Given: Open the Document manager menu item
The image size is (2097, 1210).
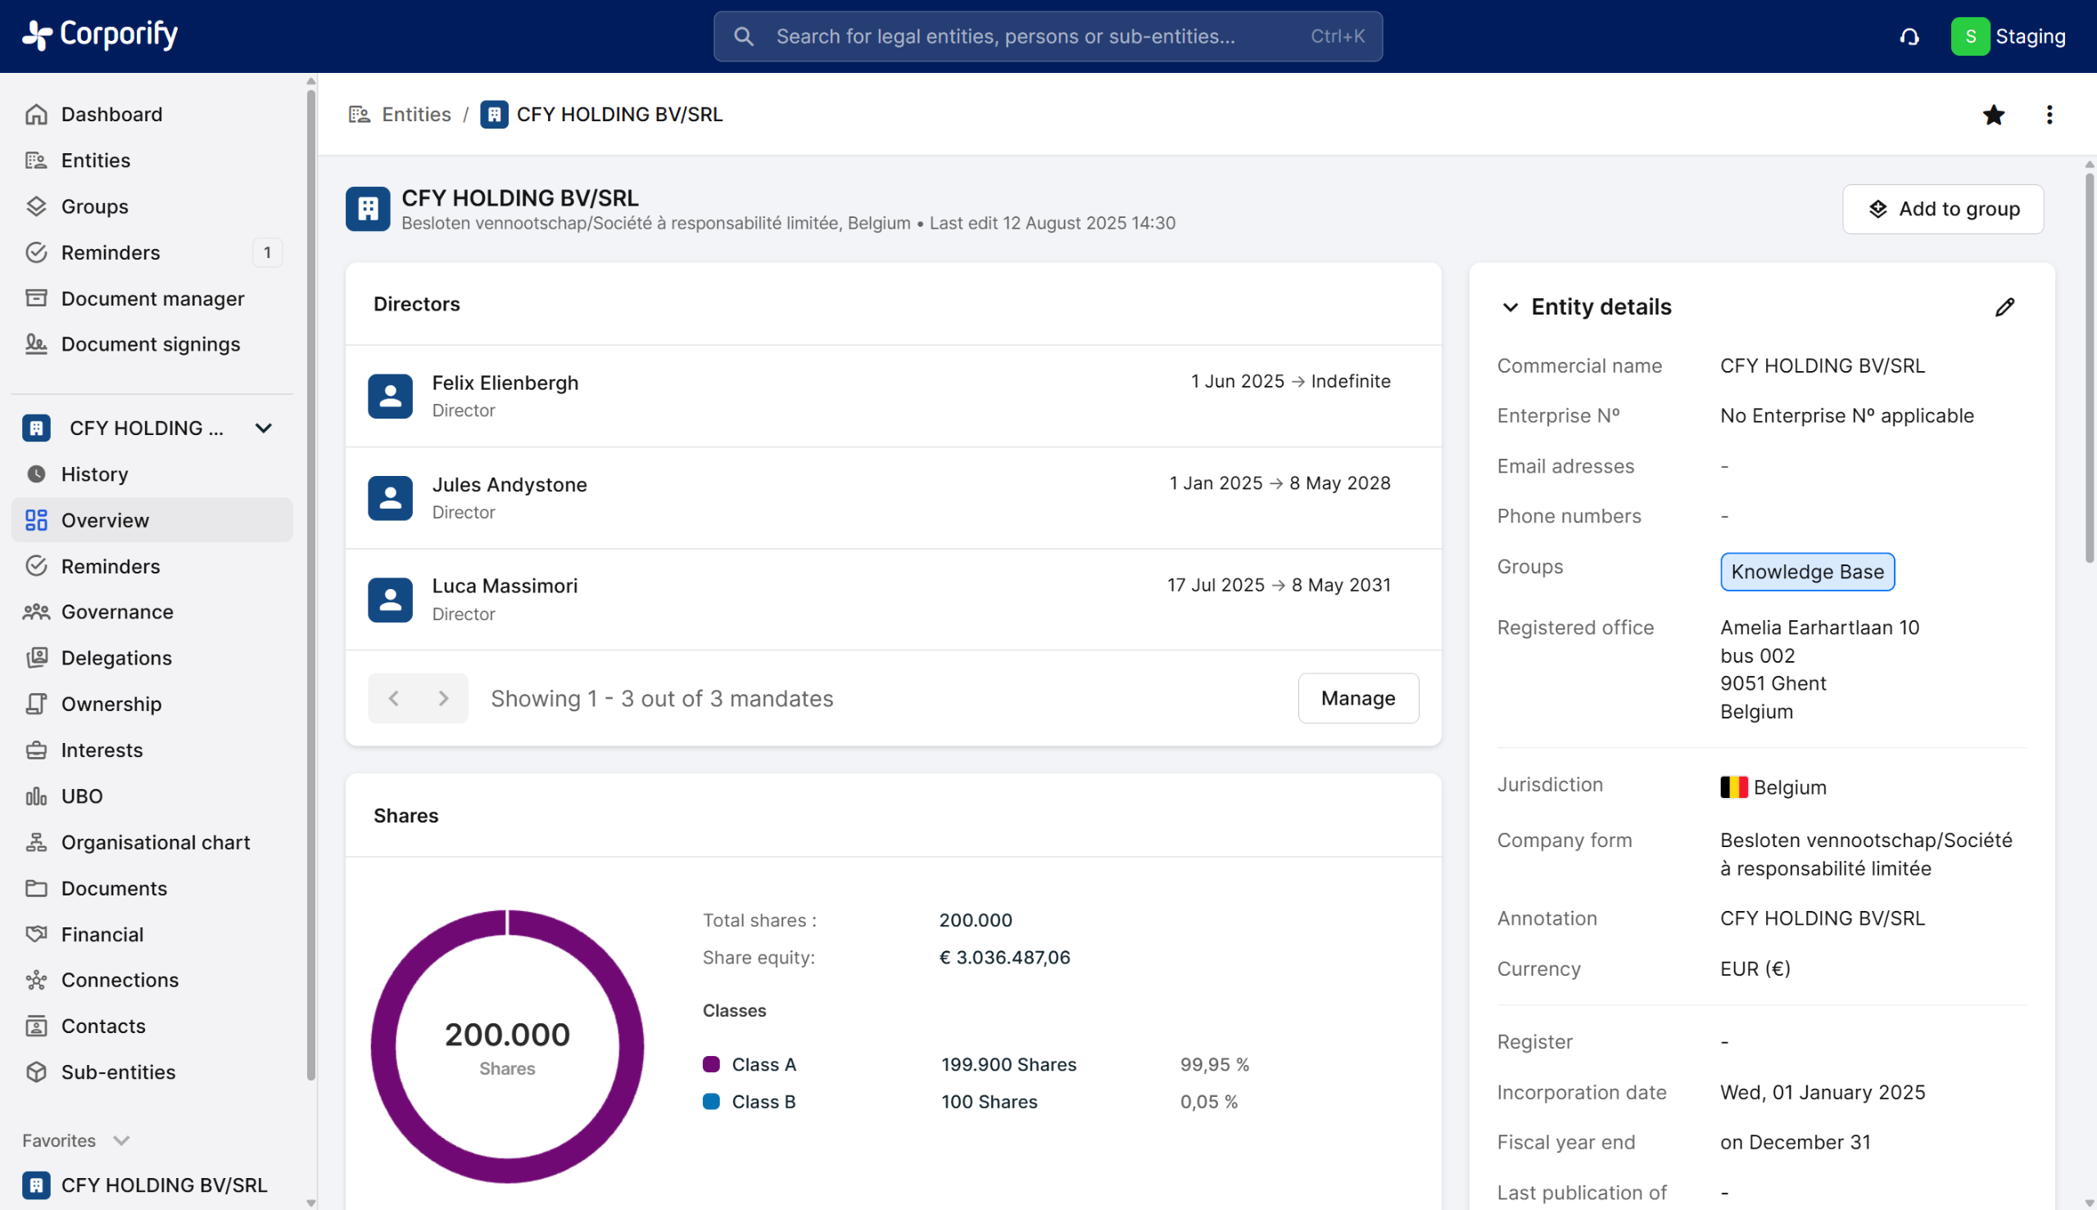Looking at the screenshot, I should point(152,298).
